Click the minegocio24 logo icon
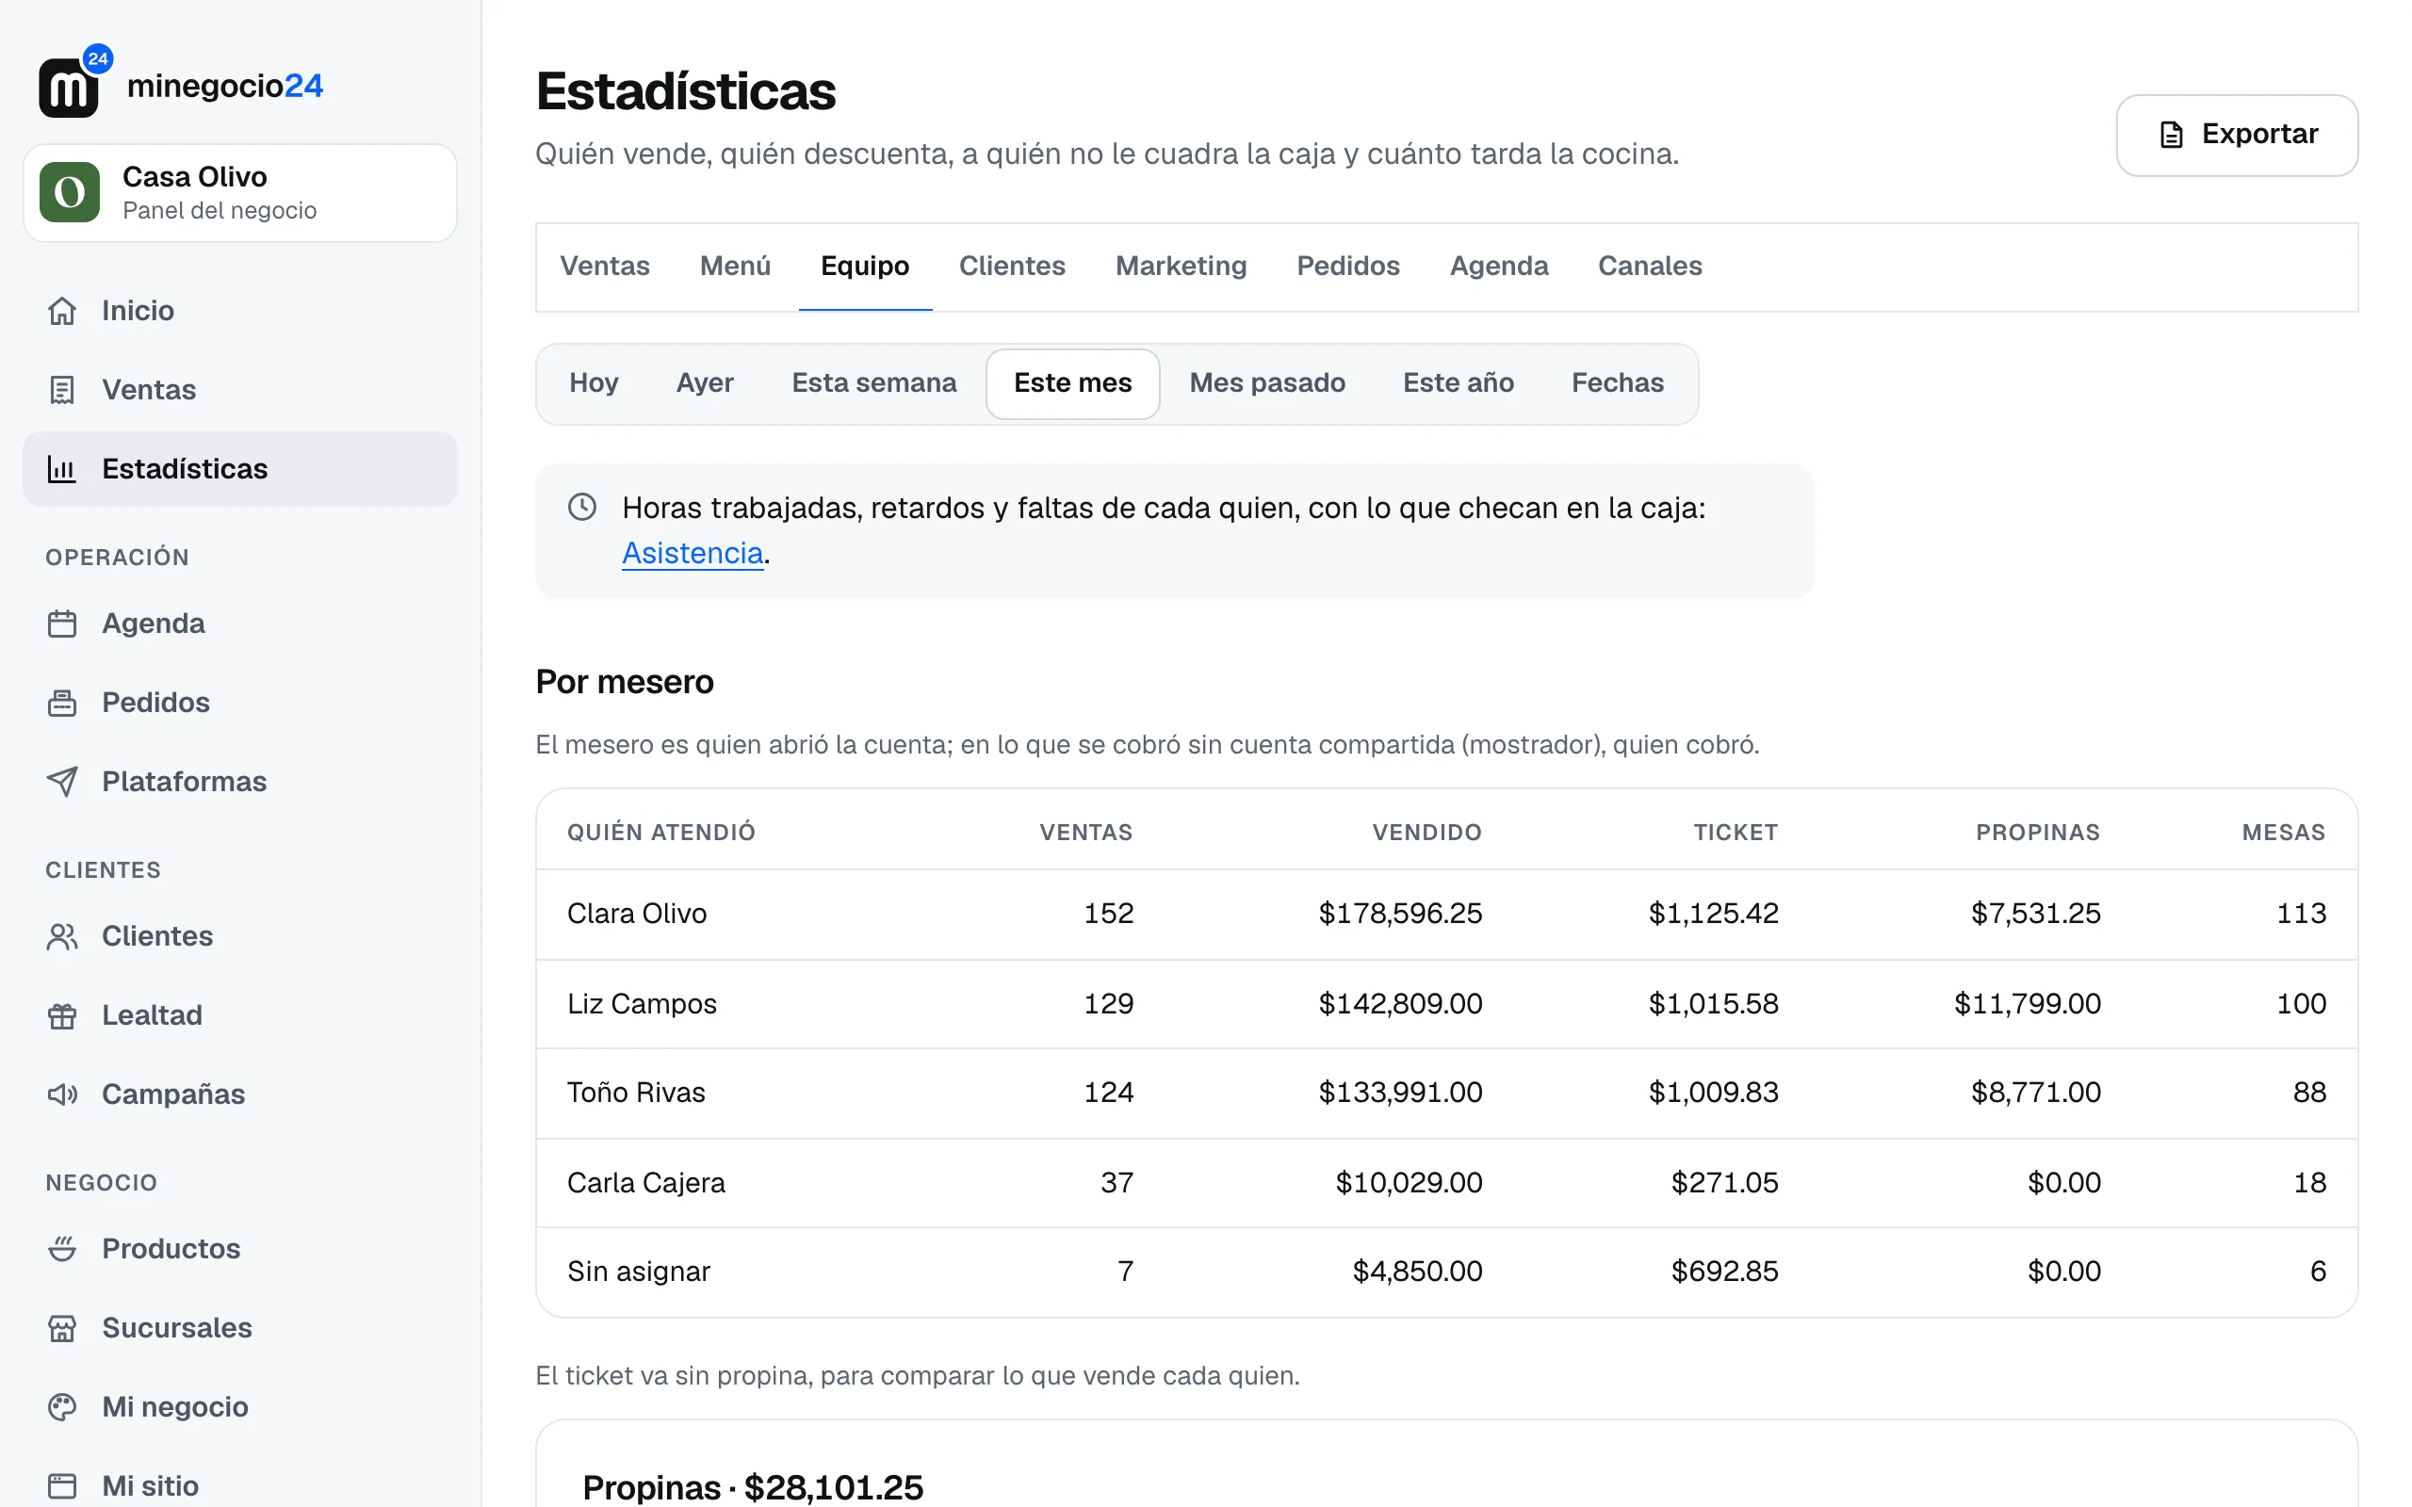This screenshot has width=2412, height=1507. (x=73, y=83)
